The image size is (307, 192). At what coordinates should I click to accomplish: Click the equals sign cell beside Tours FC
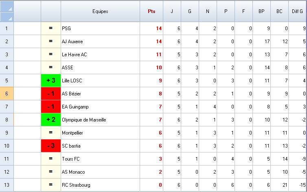51,159
